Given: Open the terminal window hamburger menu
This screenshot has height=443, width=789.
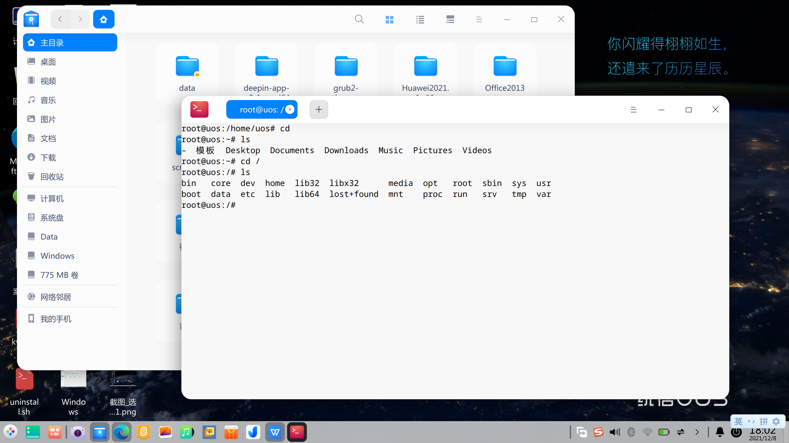Looking at the screenshot, I should click(x=633, y=110).
